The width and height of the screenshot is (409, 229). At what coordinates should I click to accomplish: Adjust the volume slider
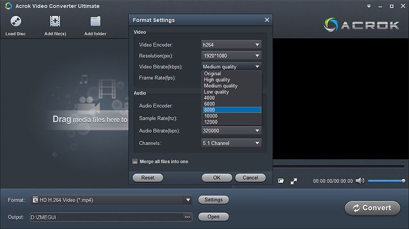386,181
